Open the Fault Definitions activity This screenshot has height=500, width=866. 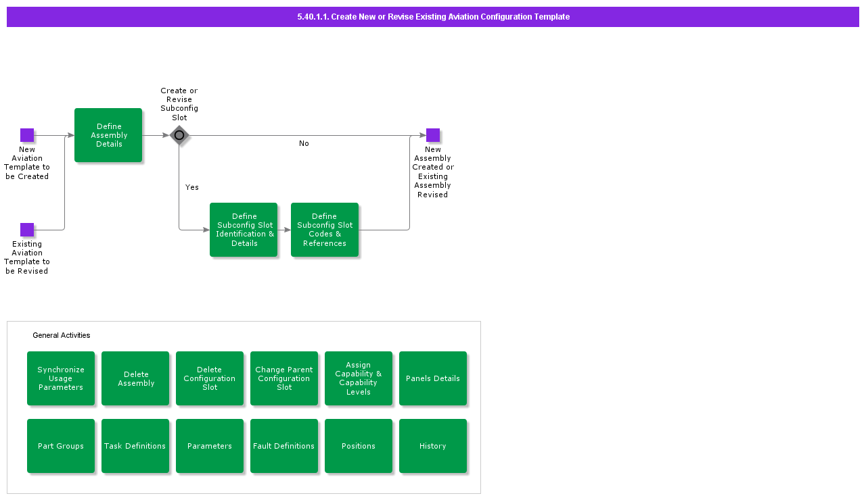coord(284,446)
